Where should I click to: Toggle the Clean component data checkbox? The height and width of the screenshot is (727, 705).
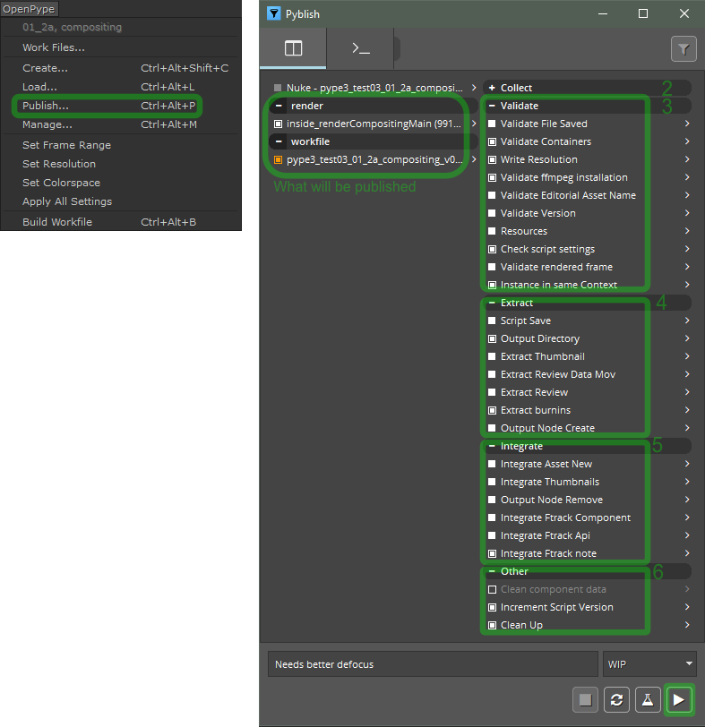[492, 589]
